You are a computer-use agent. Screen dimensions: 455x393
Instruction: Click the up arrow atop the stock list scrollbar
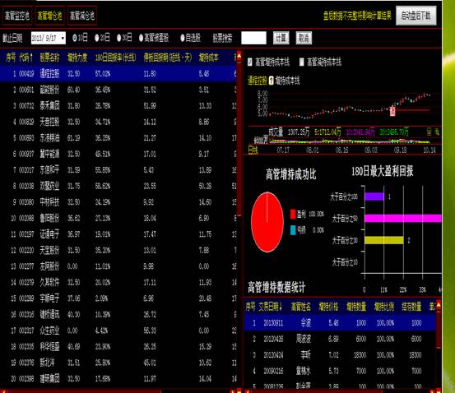point(239,56)
